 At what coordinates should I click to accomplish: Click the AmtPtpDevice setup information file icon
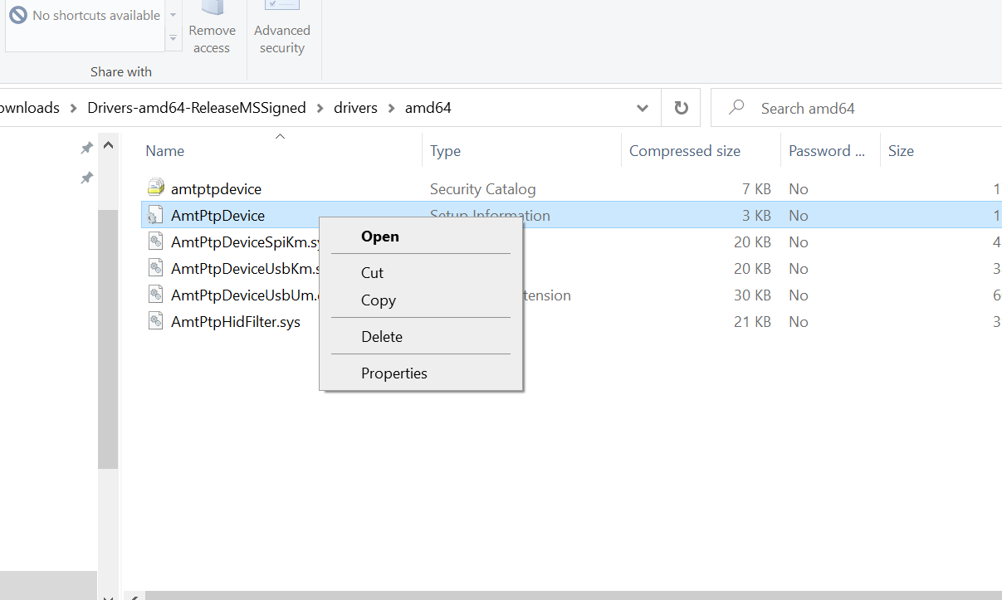tap(155, 215)
